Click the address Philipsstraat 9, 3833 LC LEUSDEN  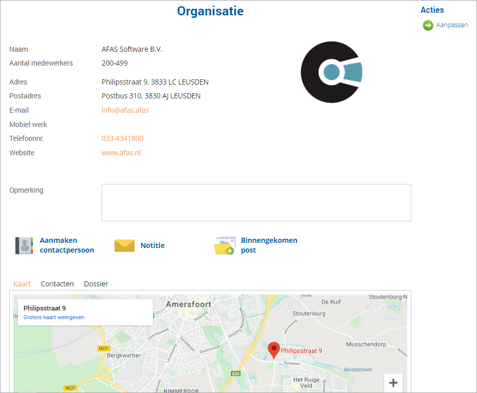pos(155,82)
